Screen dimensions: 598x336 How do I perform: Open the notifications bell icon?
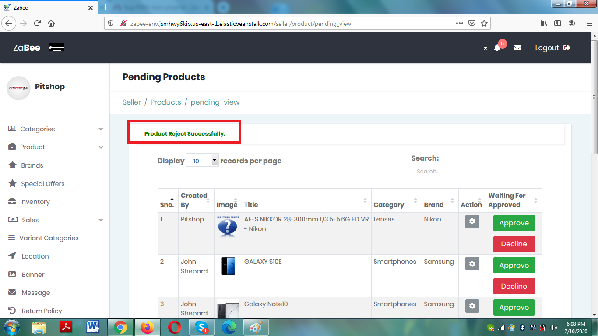pos(497,48)
